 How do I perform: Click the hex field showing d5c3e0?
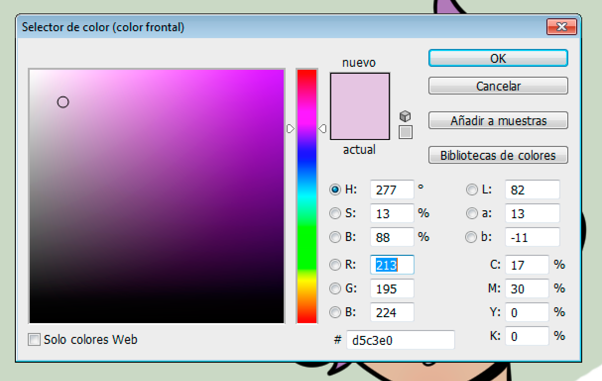(400, 340)
